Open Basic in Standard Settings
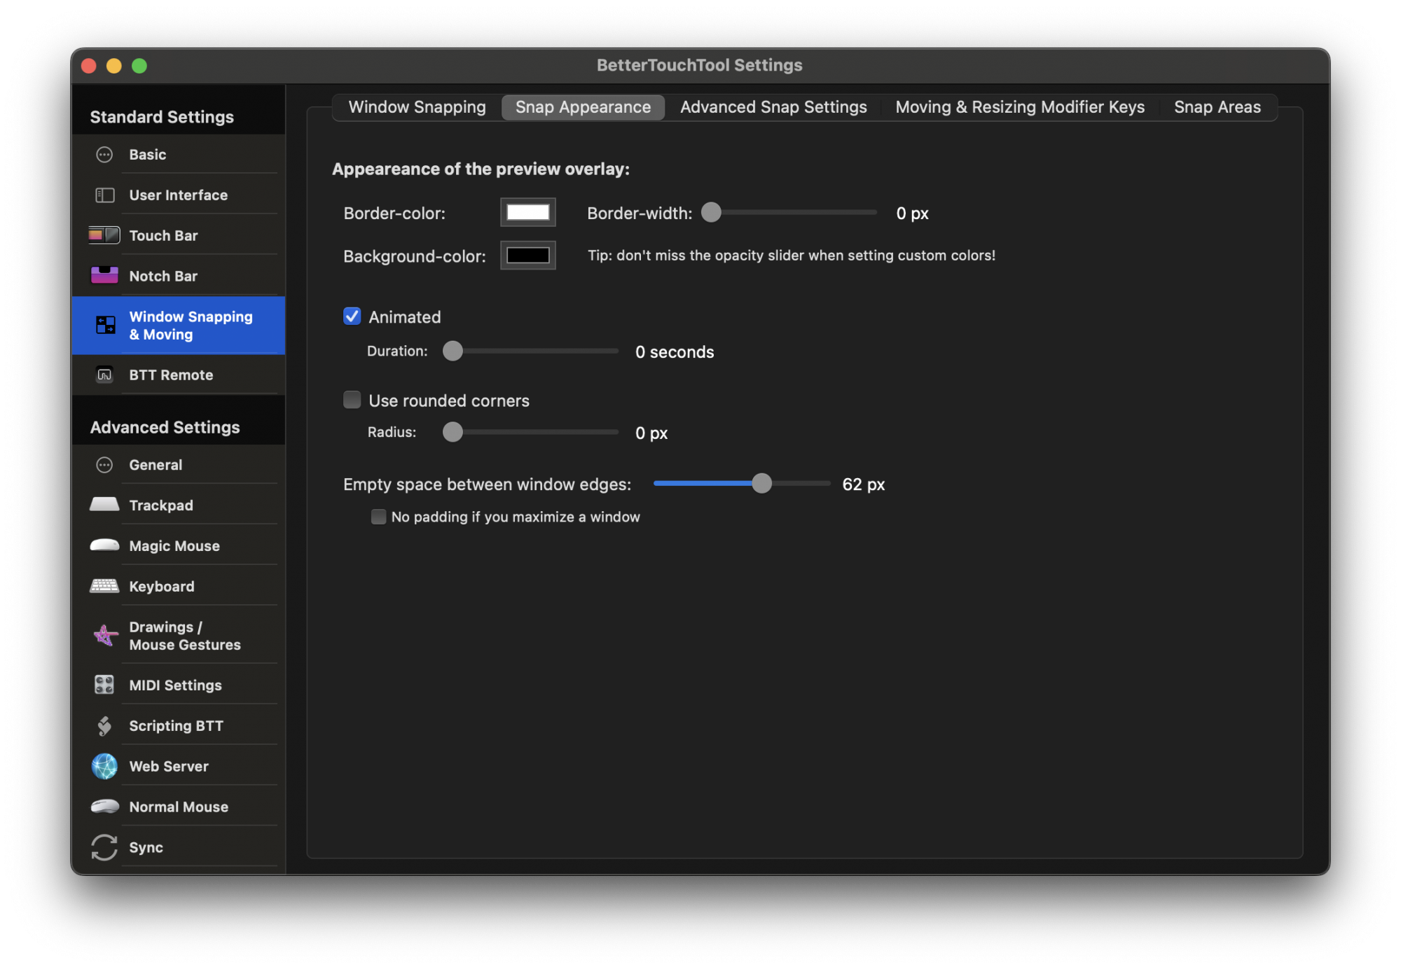Viewport: 1401px width, 969px height. point(178,155)
